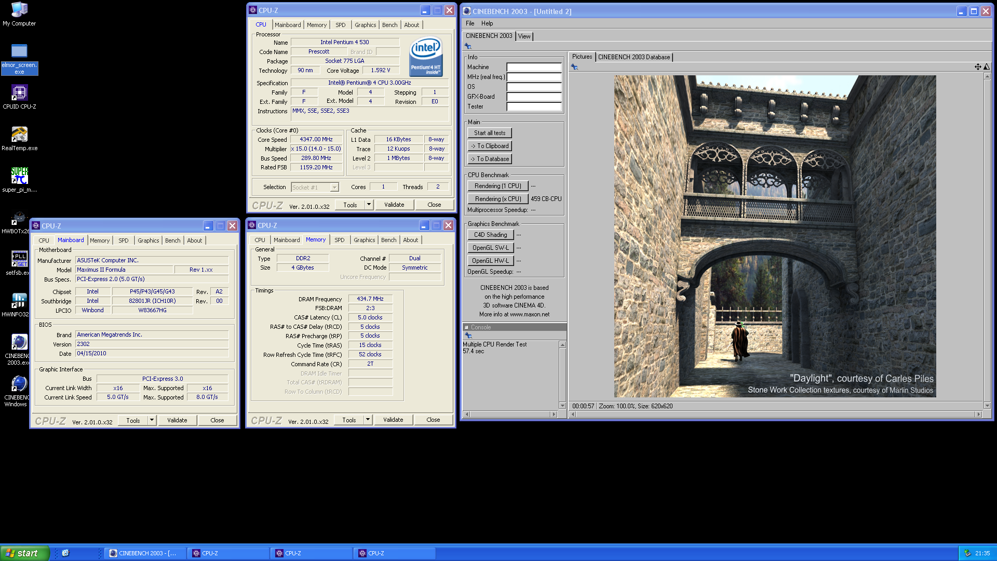Click pin icon in Pictures panel
The width and height of the screenshot is (997, 561).
pos(574,67)
